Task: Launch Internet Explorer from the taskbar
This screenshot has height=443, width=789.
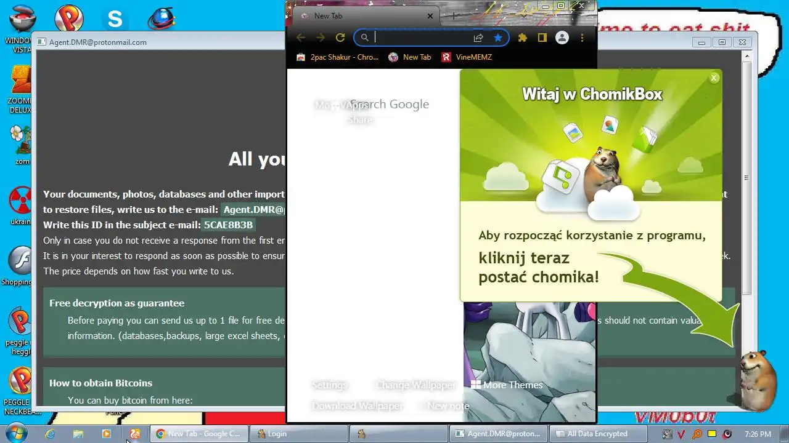Action: pos(50,434)
